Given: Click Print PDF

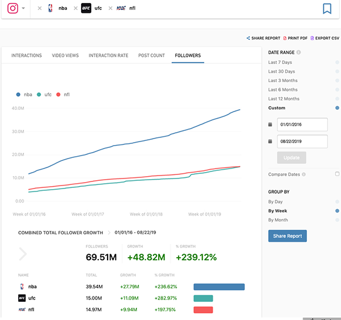Looking at the screenshot, I should [x=297, y=38].
